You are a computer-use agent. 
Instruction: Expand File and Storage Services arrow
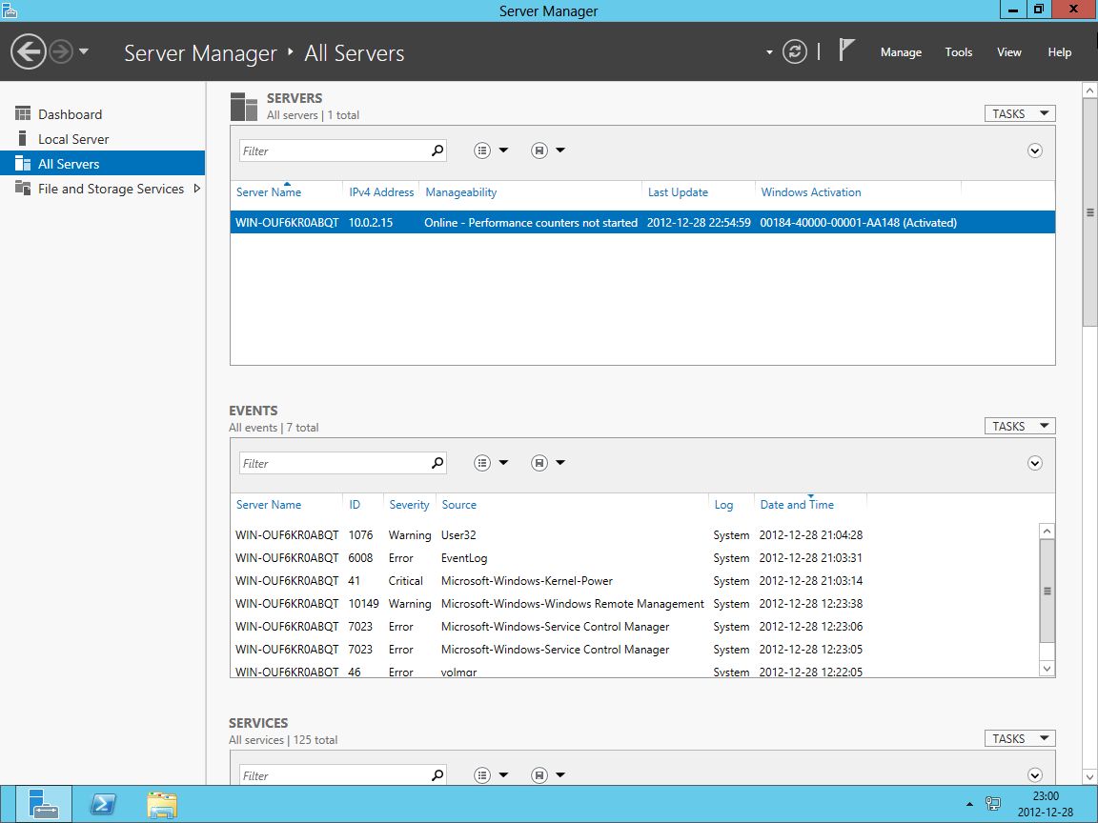pyautogui.click(x=196, y=189)
